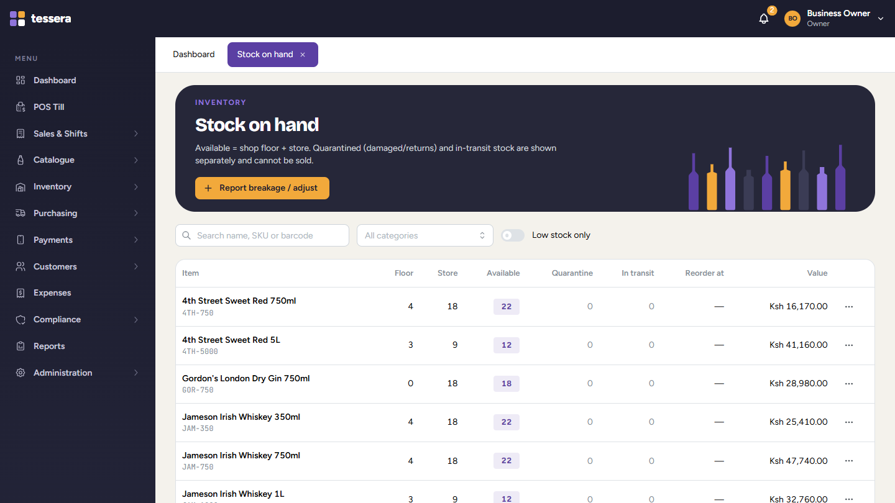
Task: Click the Catalogue bottle icon
Action: pyautogui.click(x=21, y=160)
